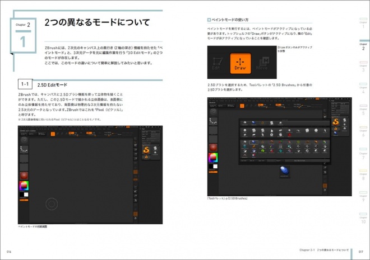Click the dotted stroke thumbnail in right screenshot
Image resolution: width=370 pixels, height=260 pixels.
214,121
